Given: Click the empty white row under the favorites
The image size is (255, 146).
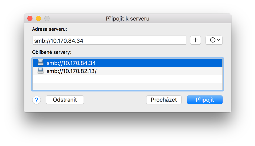Looking at the screenshot, I should pyautogui.click(x=128, y=79).
